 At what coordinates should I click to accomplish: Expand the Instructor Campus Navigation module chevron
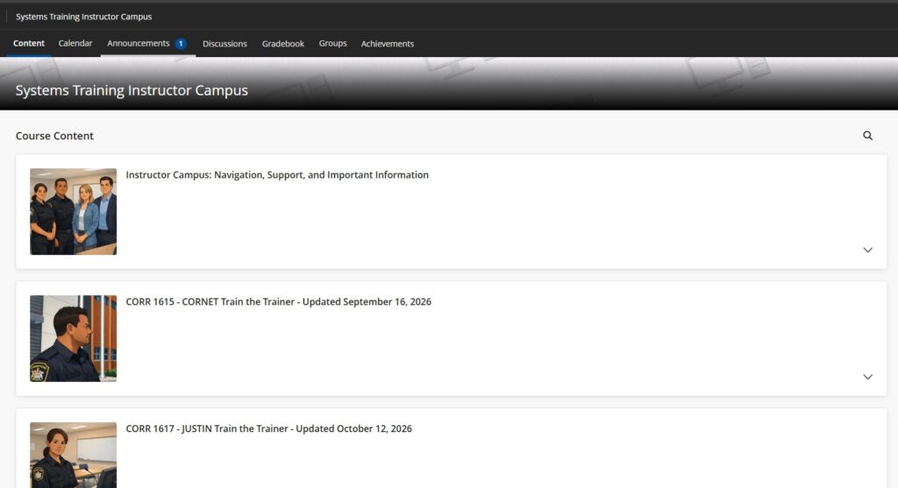tap(867, 250)
